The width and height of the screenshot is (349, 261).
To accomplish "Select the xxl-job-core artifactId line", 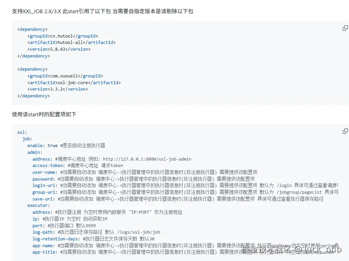I will pyautogui.click(x=74, y=82).
